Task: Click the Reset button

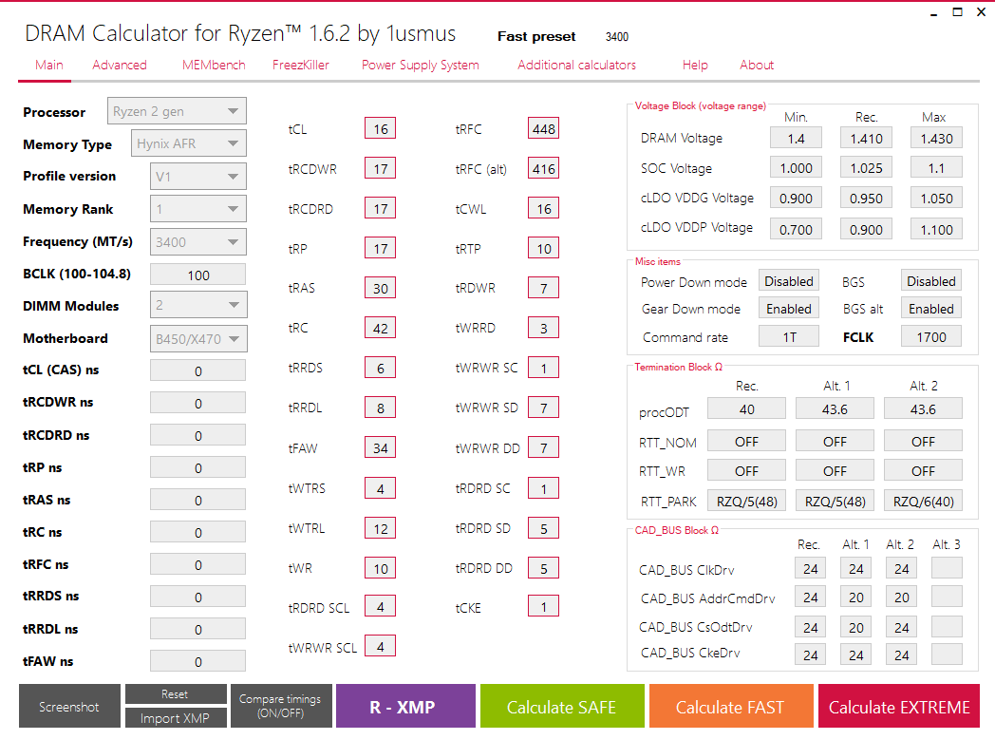Action: [x=175, y=694]
